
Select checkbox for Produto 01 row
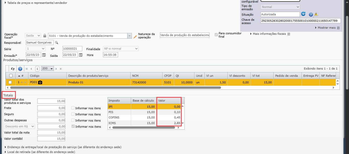pos(10,82)
